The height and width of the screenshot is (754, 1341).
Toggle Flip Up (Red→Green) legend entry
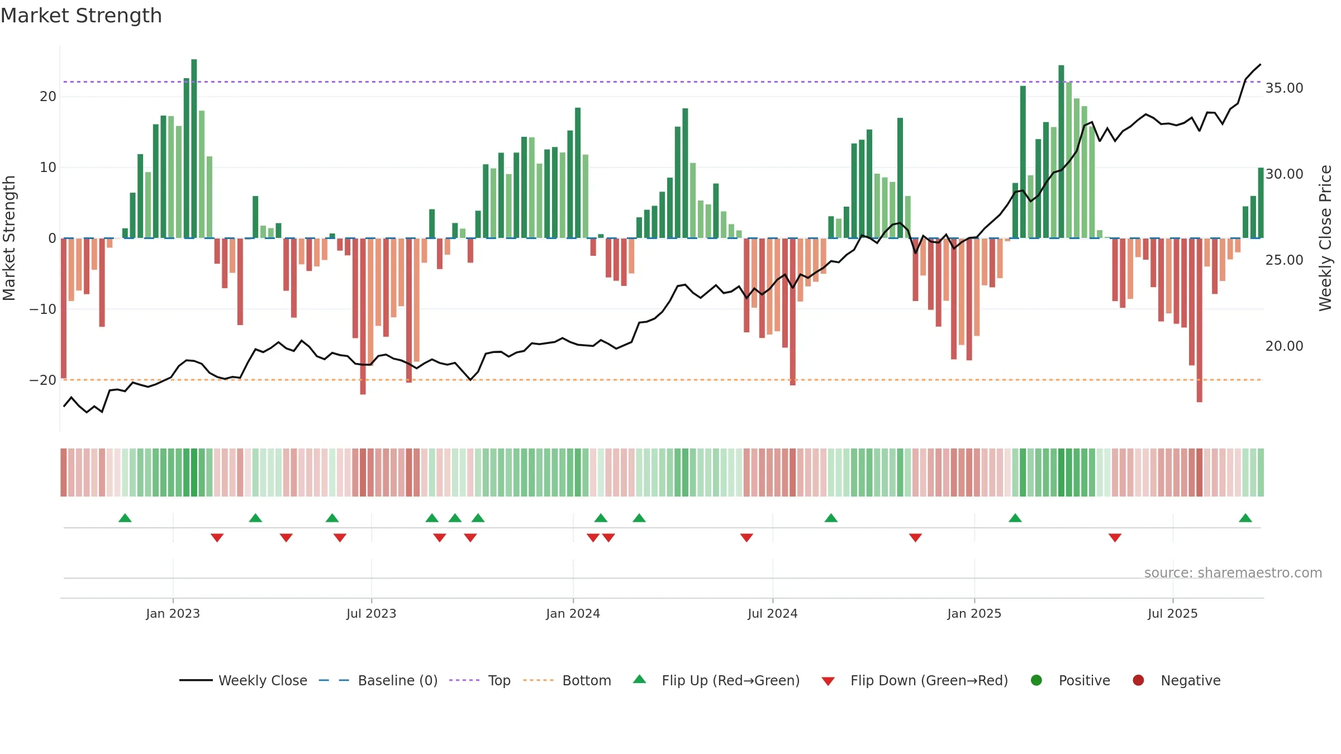pos(716,680)
